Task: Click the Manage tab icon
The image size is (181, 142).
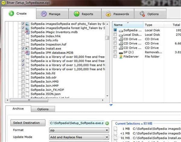Action: (44, 14)
